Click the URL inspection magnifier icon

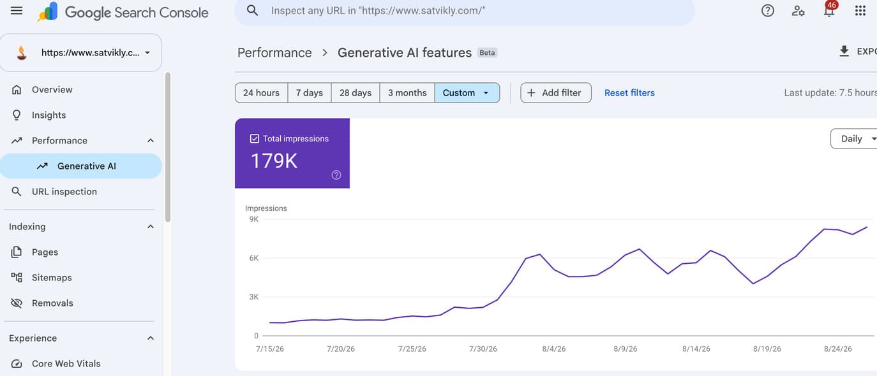17,191
